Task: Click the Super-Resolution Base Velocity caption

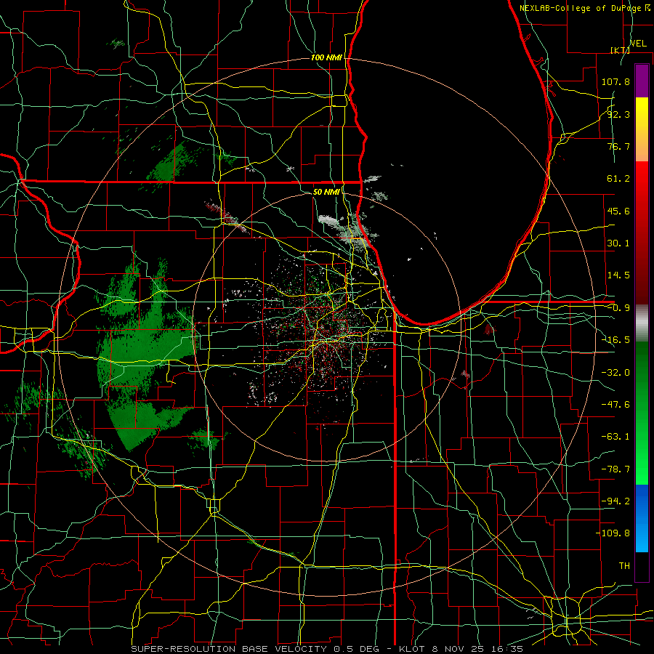Action: 326,649
